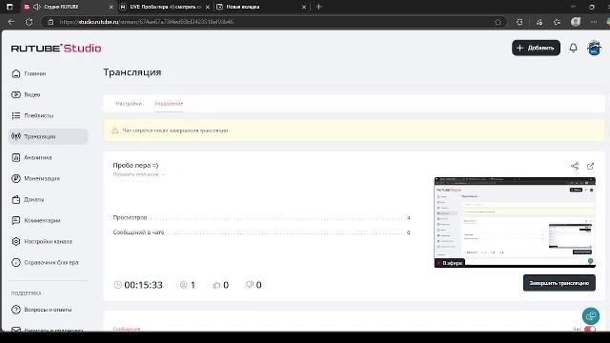Click the notifications bell icon

[573, 48]
